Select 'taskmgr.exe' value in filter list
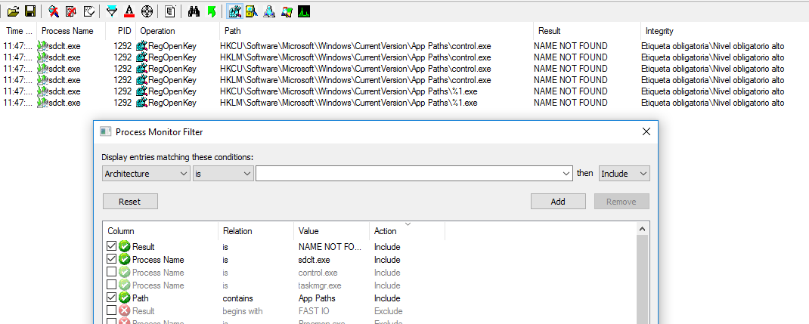The width and height of the screenshot is (809, 324). 319,285
